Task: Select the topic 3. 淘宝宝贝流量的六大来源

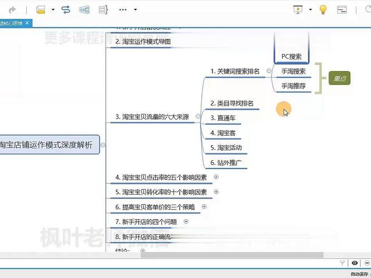Action: point(152,117)
